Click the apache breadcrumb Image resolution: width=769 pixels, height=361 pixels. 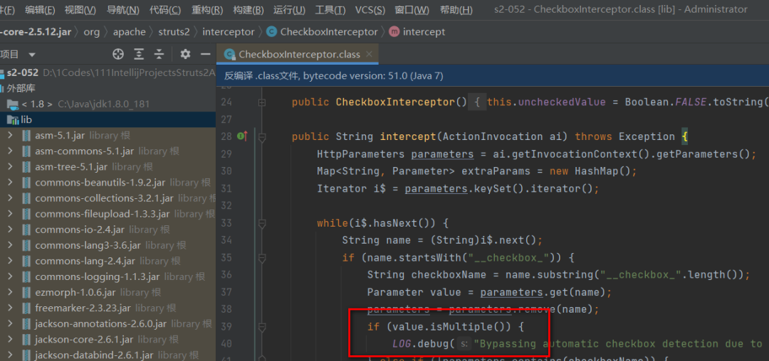click(130, 32)
